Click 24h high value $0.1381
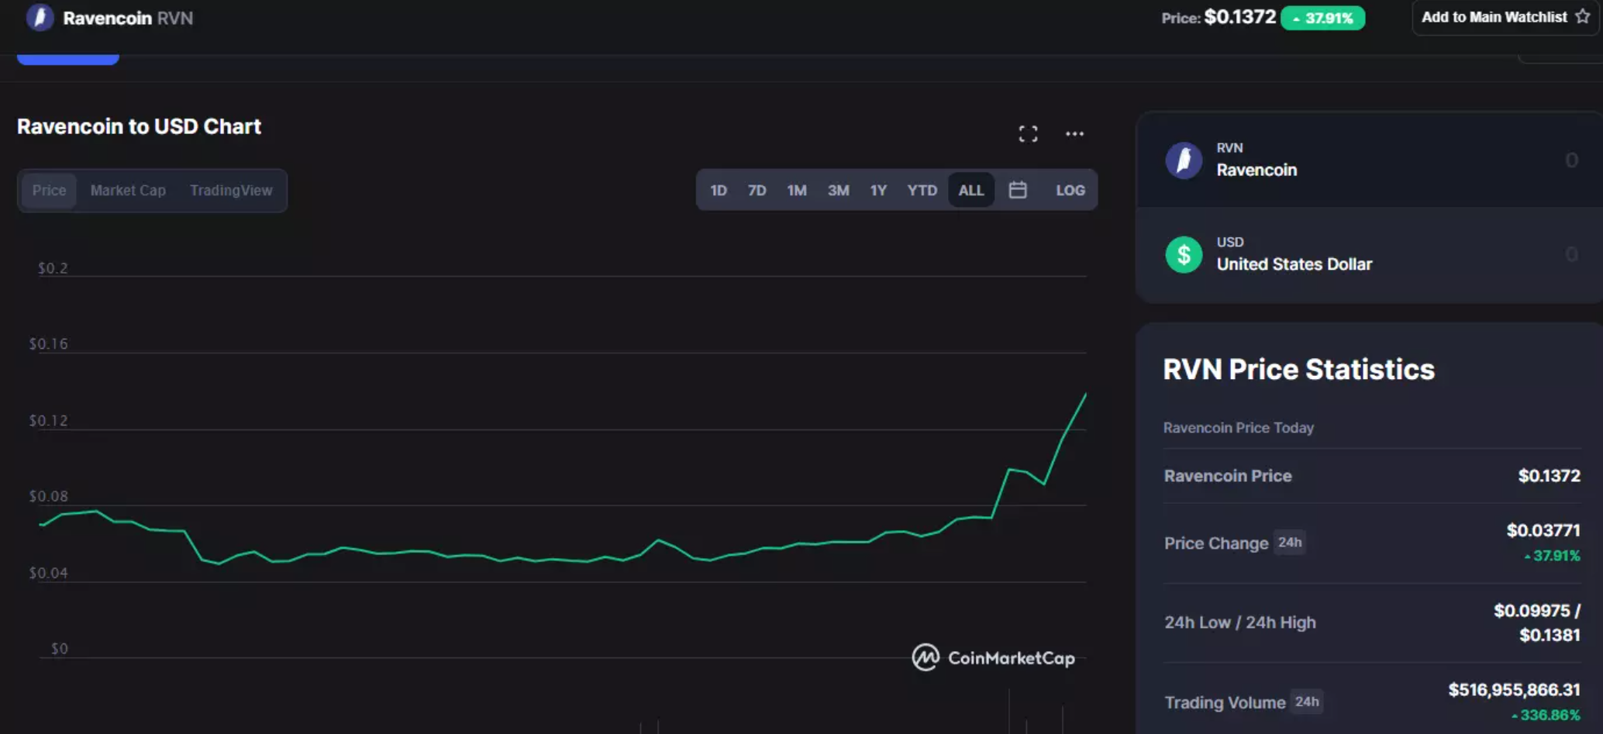The image size is (1603, 734). [1550, 636]
